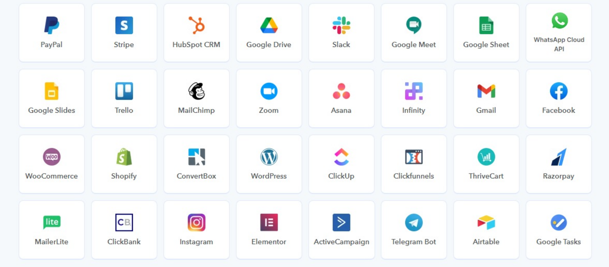
Task: Click the Instagram camera icon
Action: (197, 222)
